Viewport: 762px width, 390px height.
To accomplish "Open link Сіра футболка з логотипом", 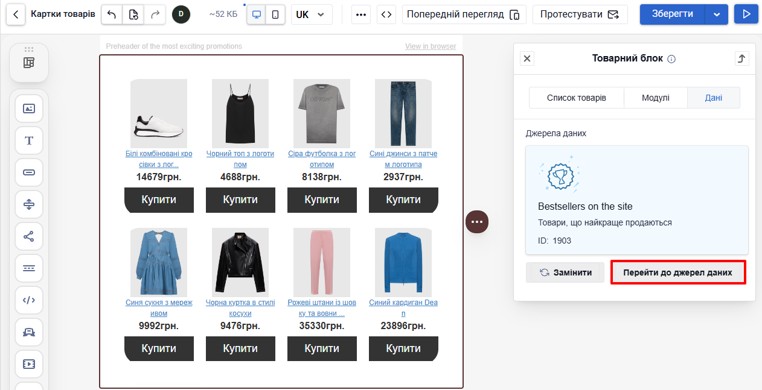I will [x=322, y=159].
